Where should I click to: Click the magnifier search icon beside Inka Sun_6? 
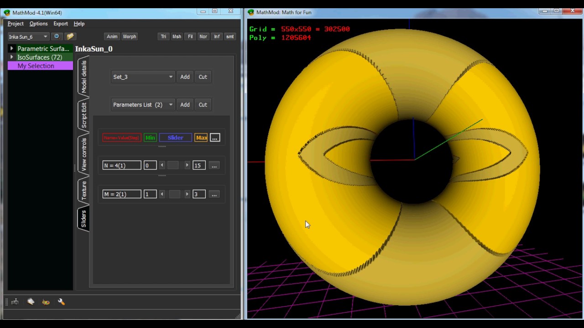(57, 36)
